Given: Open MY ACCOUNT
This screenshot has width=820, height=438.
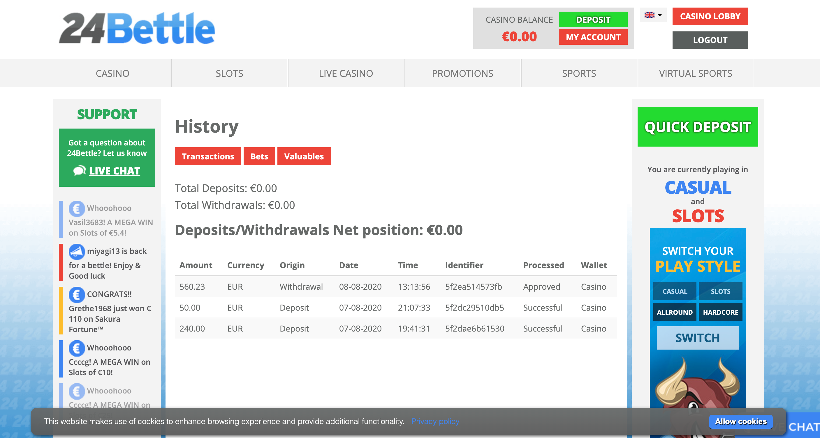Looking at the screenshot, I should point(593,37).
